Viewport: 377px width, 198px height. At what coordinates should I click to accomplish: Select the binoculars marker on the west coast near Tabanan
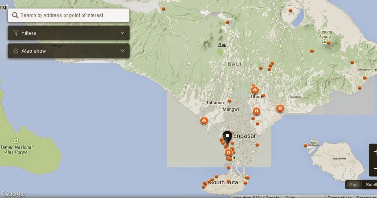(204, 120)
